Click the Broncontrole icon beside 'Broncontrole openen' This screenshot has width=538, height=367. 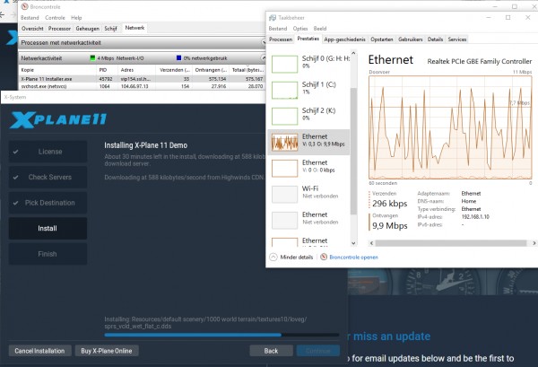[x=324, y=257]
